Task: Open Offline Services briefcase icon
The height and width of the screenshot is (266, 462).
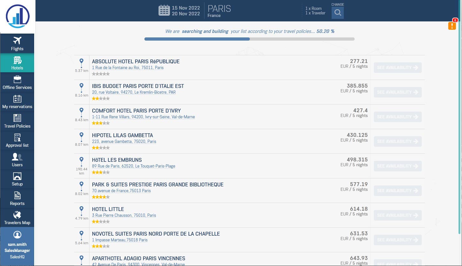Action: coord(17,79)
